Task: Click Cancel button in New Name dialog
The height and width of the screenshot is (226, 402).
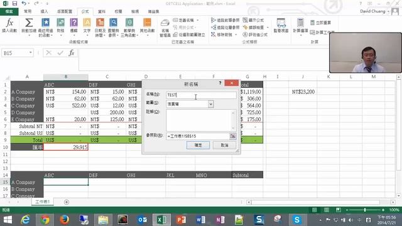Action: 224,145
